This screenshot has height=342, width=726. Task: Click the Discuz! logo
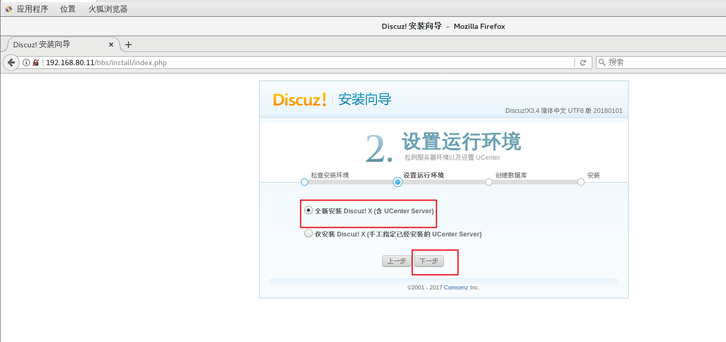(x=300, y=99)
